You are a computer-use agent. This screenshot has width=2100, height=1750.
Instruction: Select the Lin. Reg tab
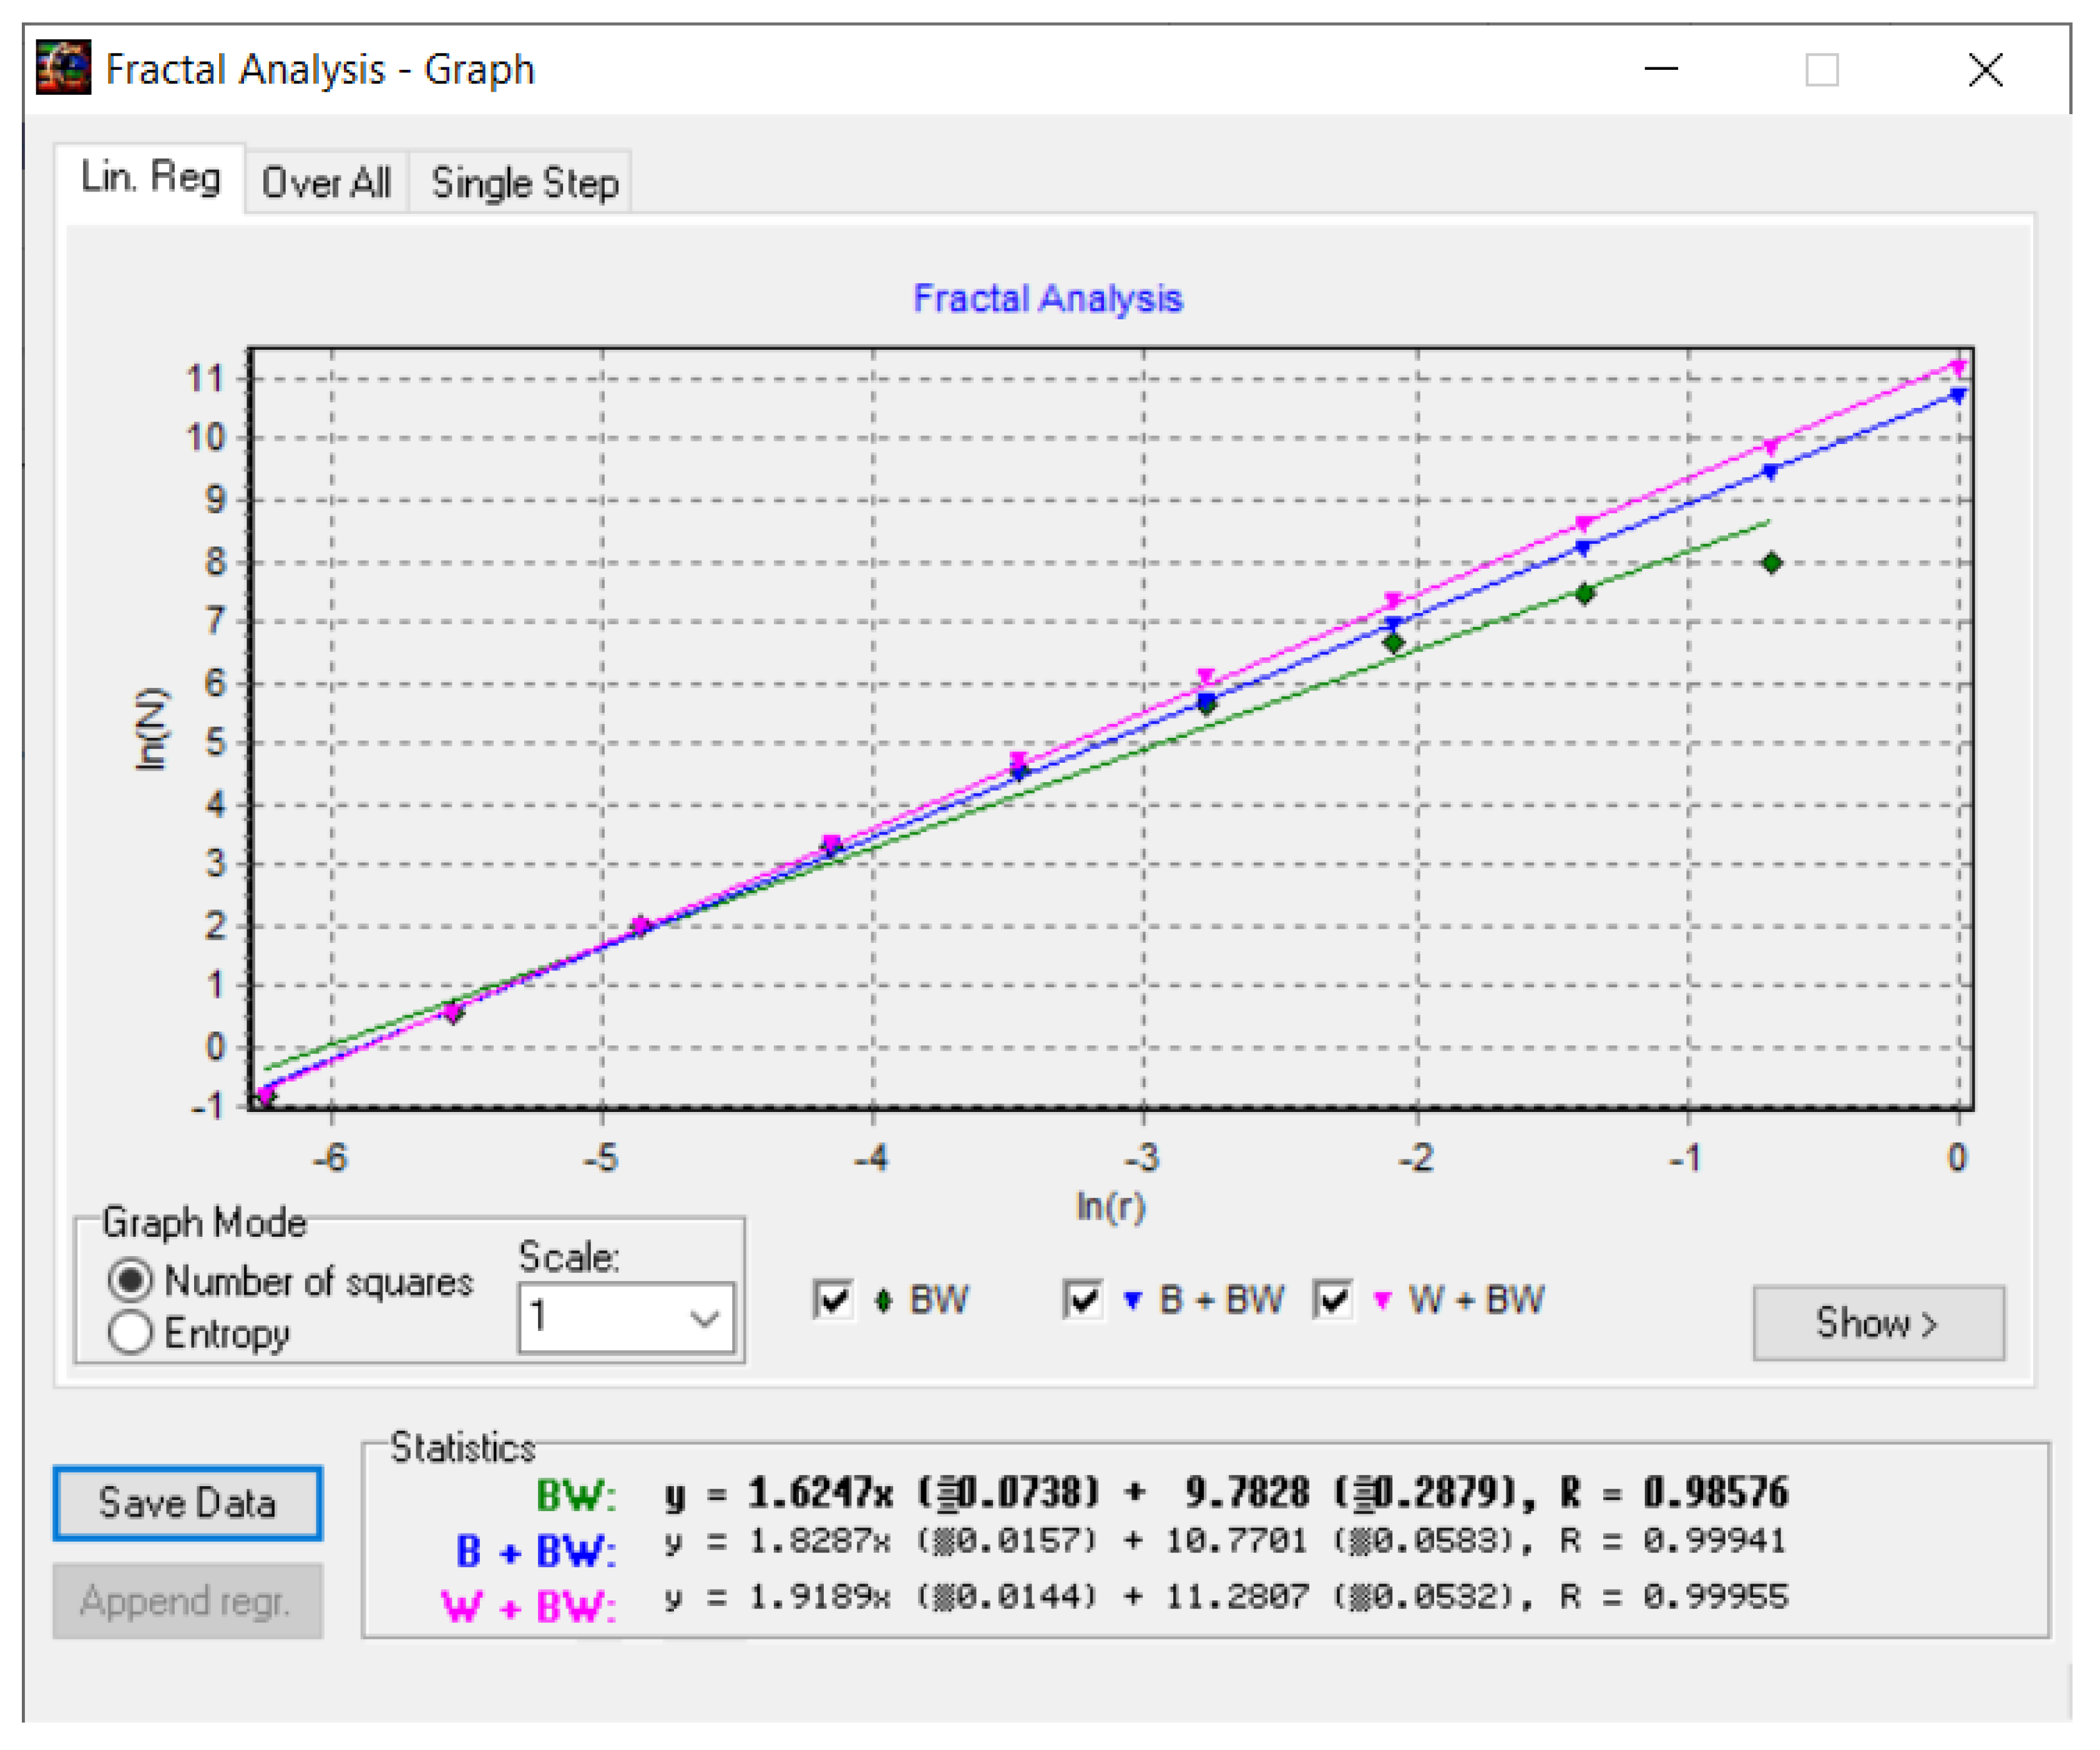point(150,178)
